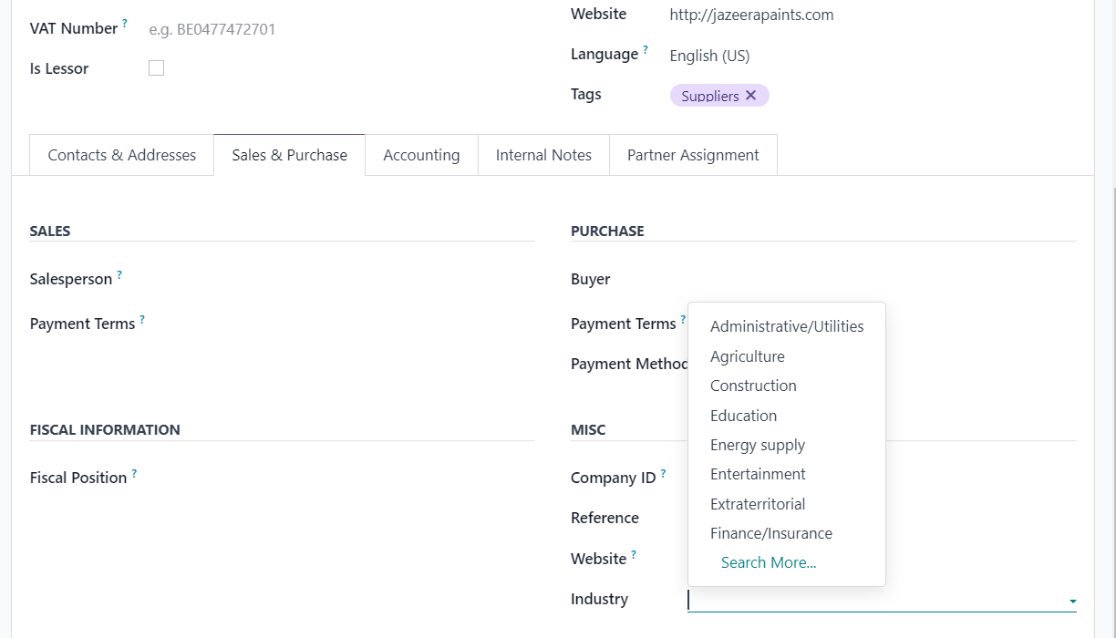Click help icon next to Company ID
1116x638 pixels.
(x=663, y=473)
